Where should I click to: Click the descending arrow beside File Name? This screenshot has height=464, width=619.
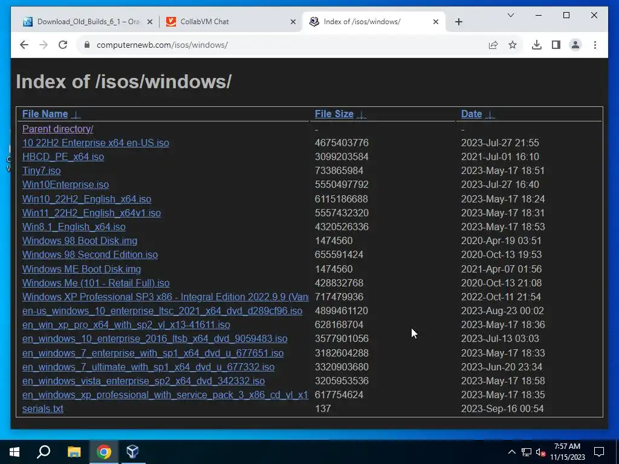point(76,115)
